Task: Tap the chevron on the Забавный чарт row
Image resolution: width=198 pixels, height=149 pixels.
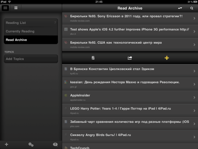Action: tap(194, 124)
